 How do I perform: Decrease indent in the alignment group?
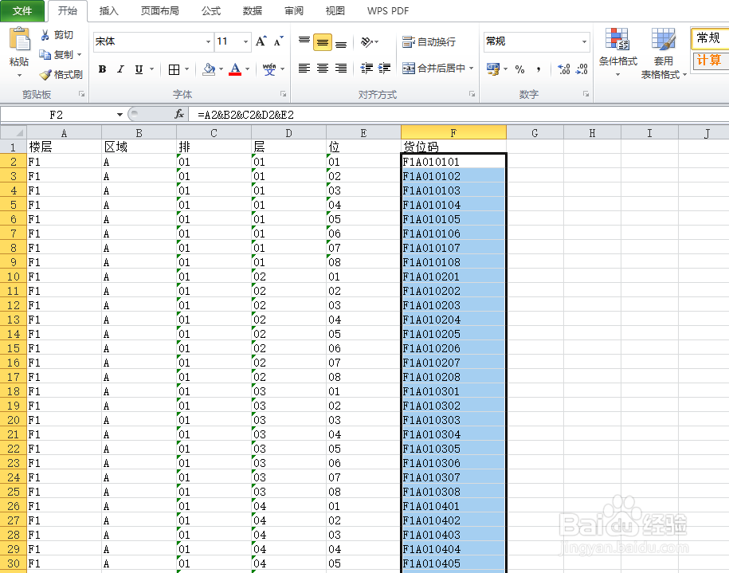366,69
